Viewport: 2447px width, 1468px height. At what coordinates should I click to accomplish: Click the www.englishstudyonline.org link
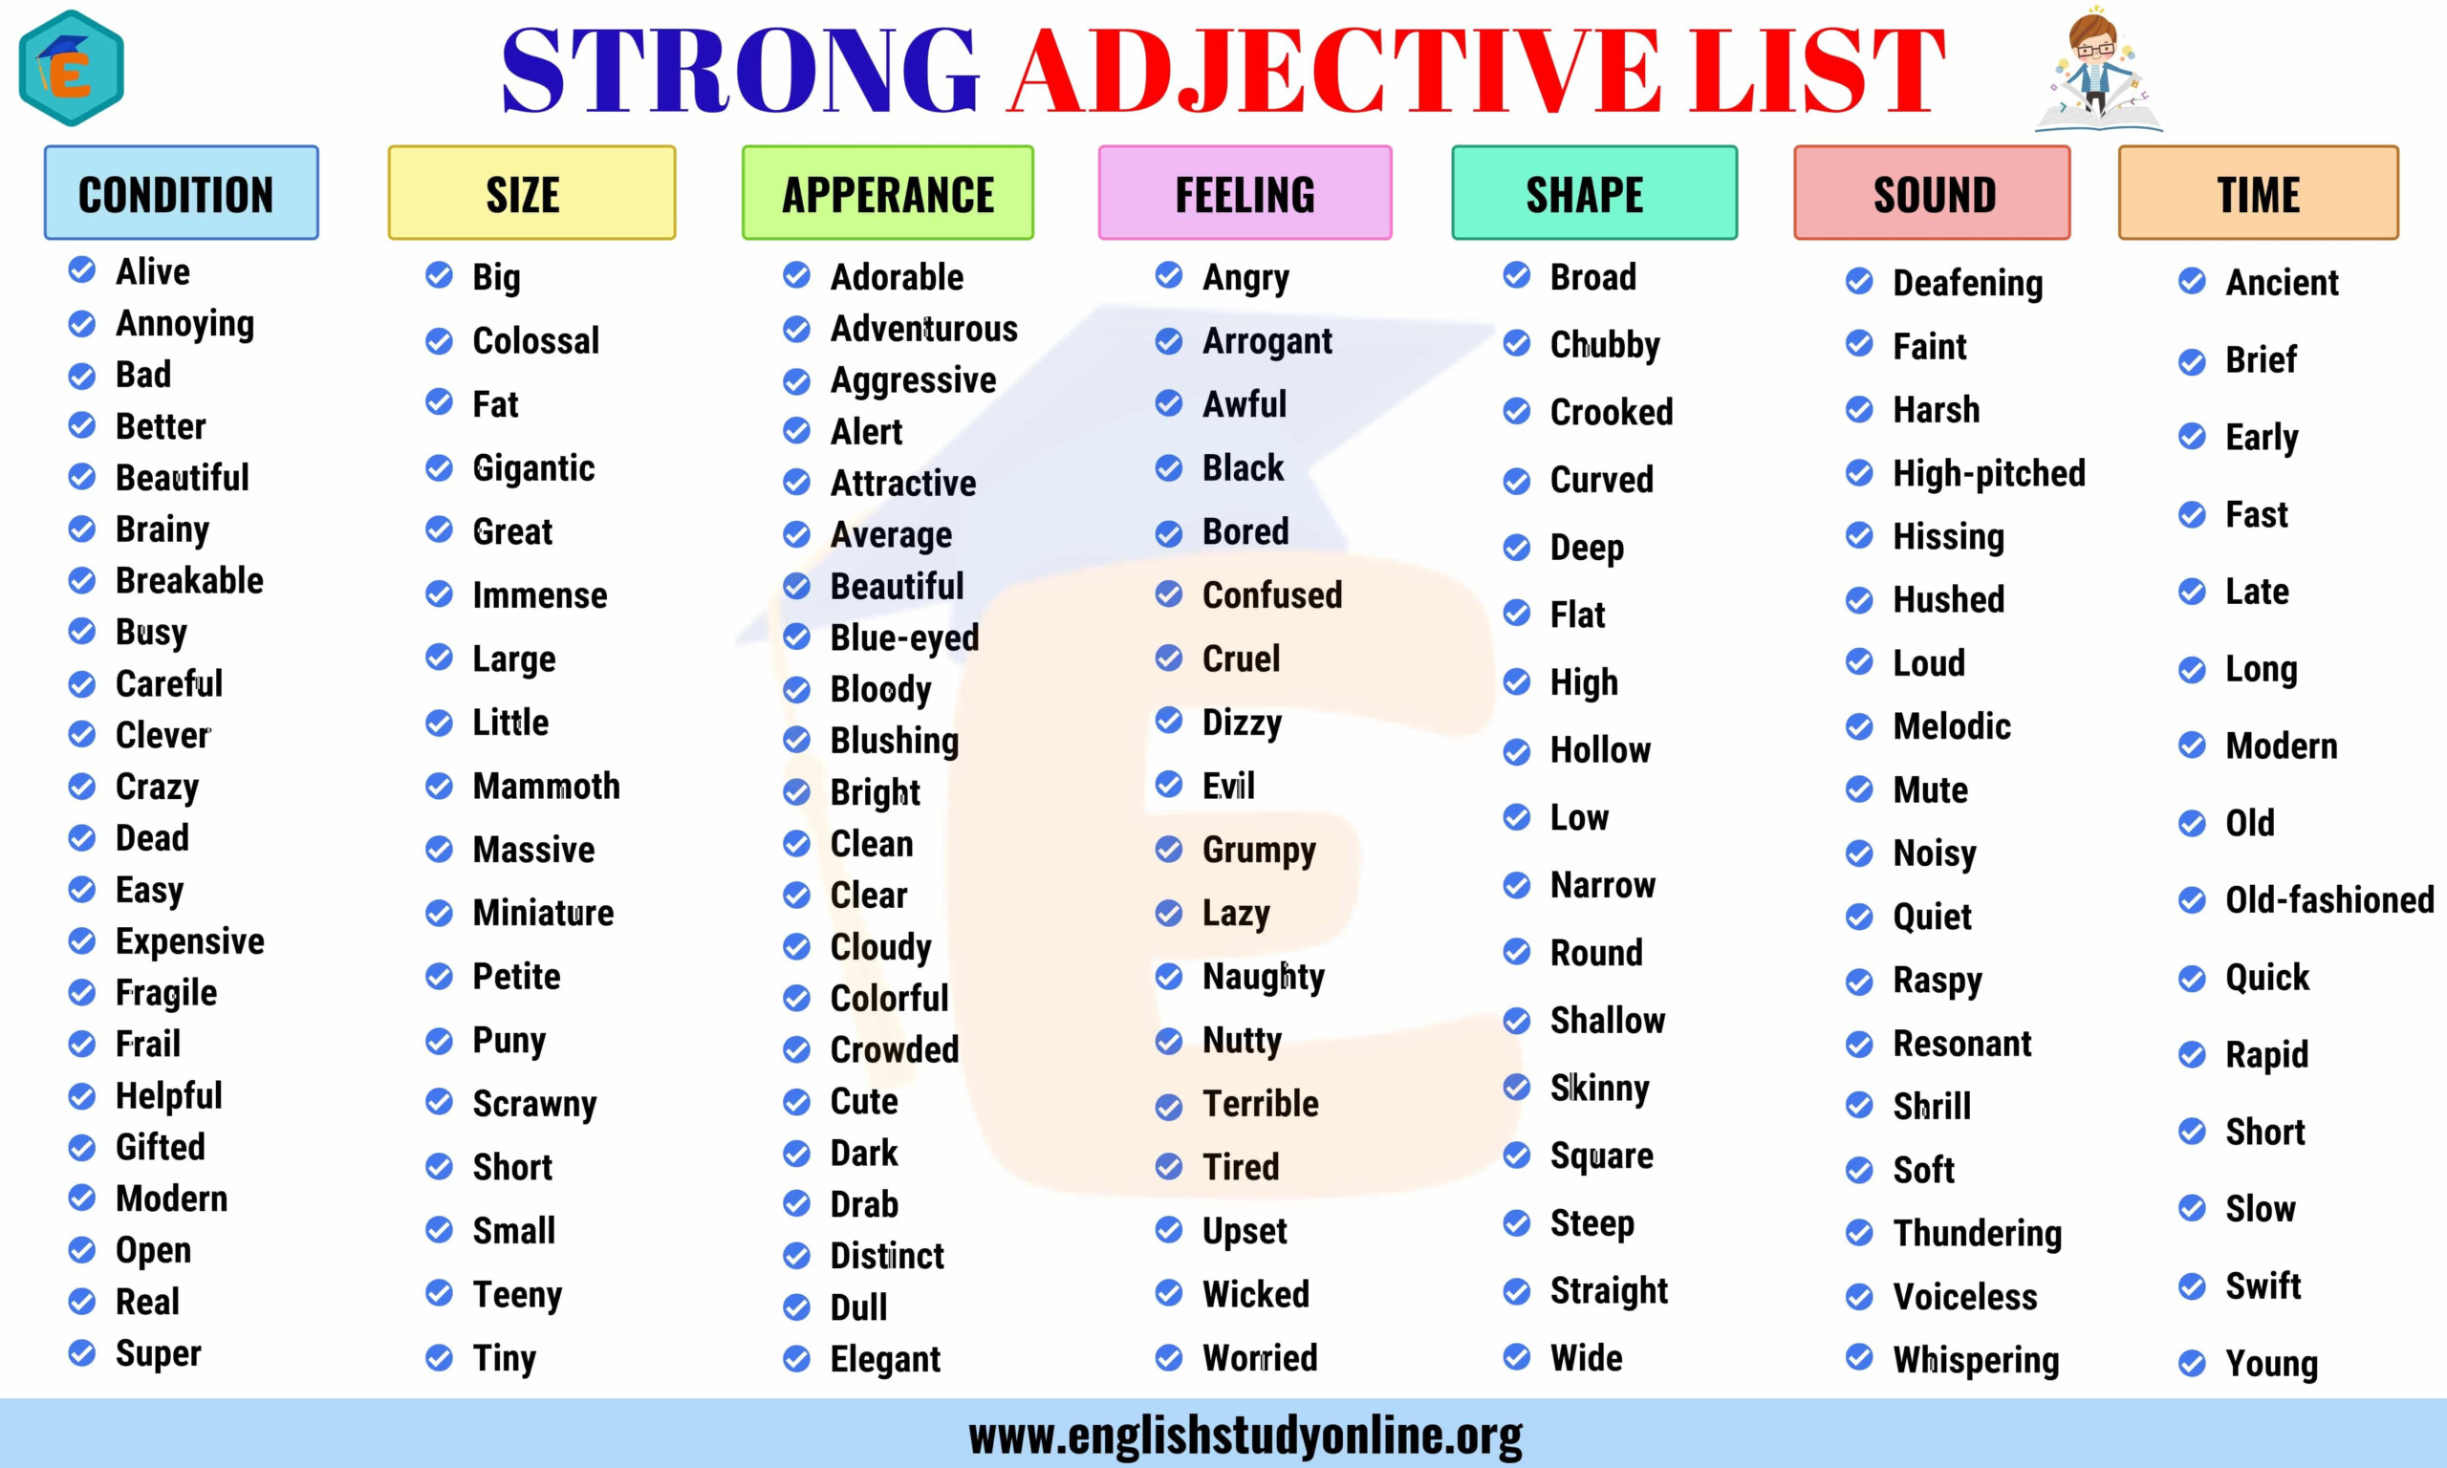click(x=1223, y=1435)
